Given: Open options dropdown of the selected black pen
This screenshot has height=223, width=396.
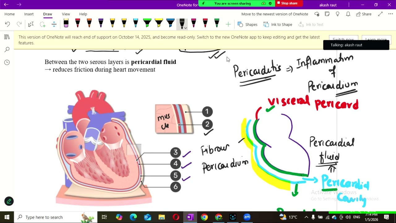Looking at the screenshot, I should click(185, 28).
